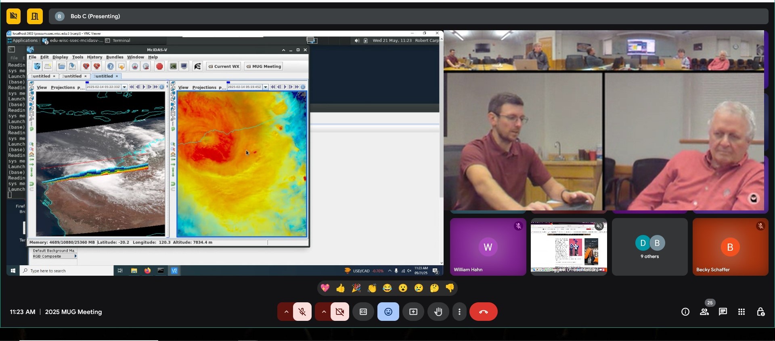
Task: Open the Edit menu in McIDAS-V
Action: (x=44, y=57)
